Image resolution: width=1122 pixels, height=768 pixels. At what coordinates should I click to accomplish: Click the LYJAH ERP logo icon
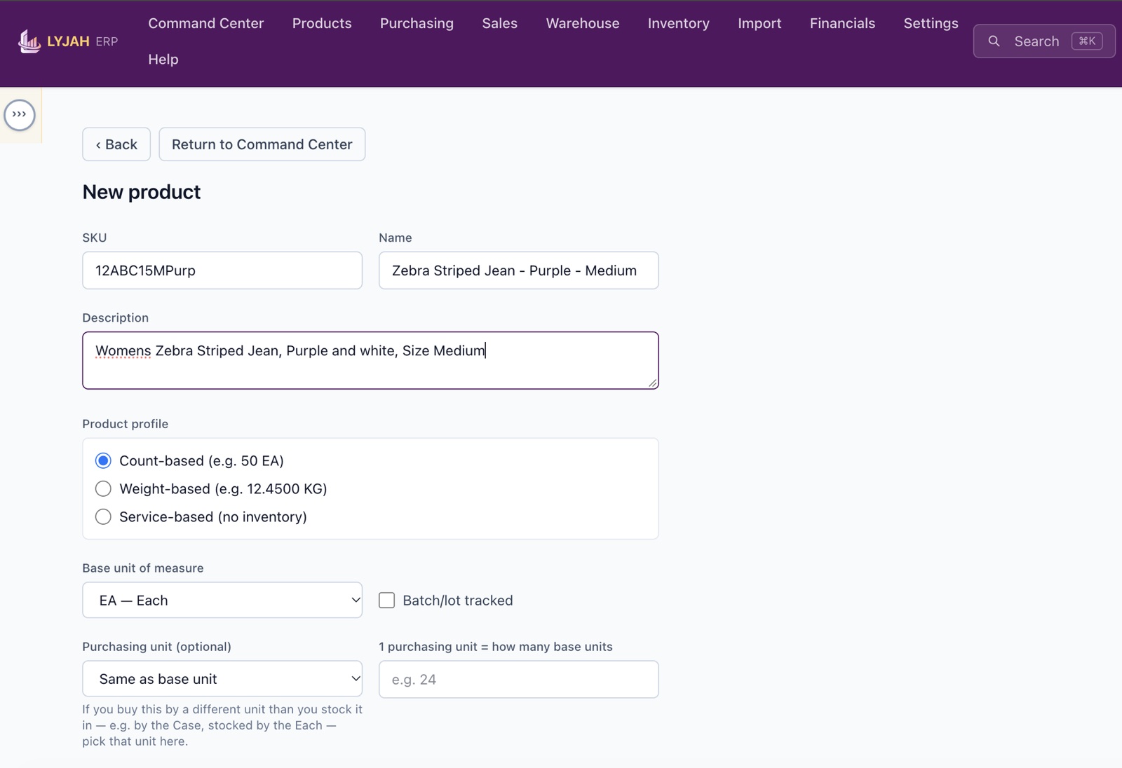29,41
